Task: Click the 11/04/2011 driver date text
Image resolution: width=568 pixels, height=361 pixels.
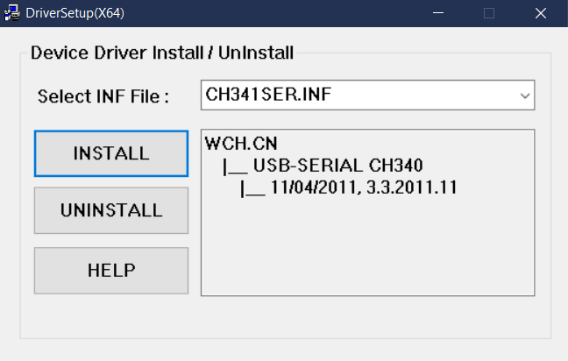Action: (x=316, y=188)
